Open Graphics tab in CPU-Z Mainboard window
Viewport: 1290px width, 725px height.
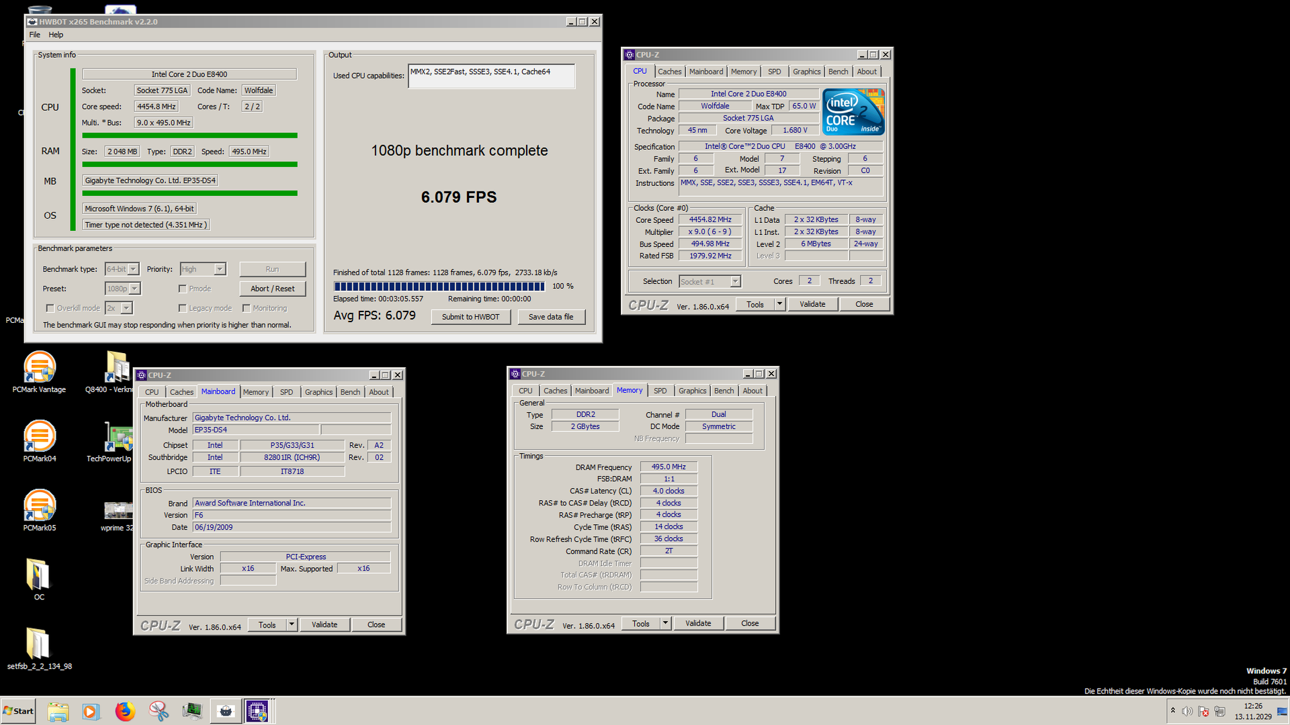tap(318, 392)
